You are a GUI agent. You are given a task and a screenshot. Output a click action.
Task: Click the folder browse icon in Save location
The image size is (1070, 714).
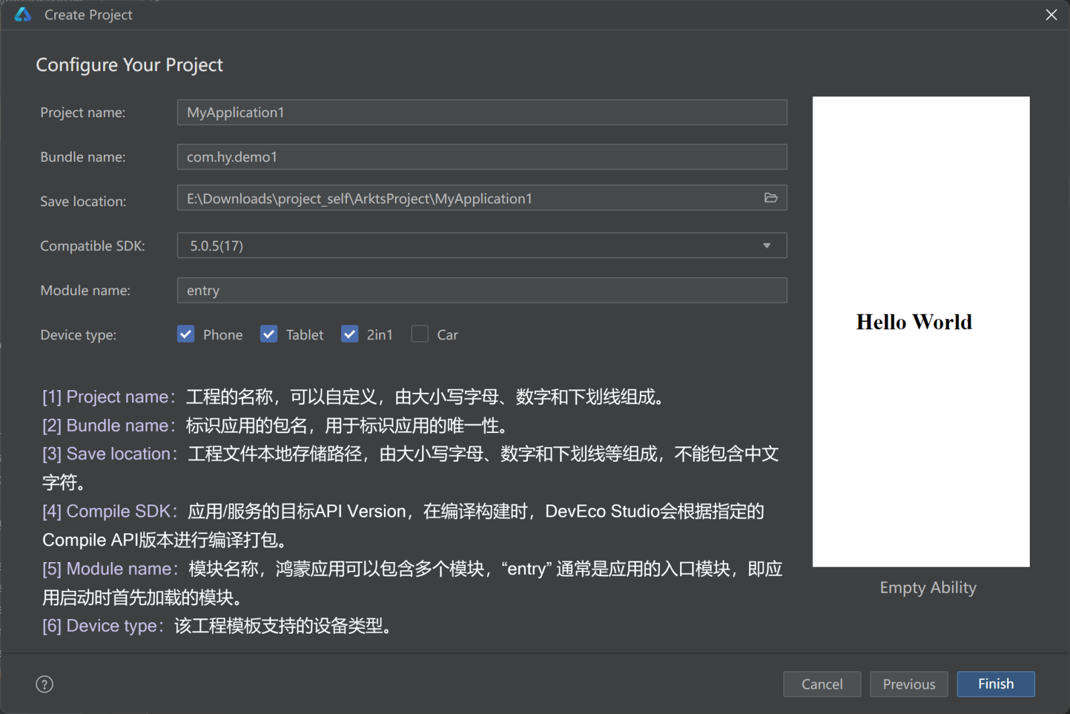[x=771, y=198]
